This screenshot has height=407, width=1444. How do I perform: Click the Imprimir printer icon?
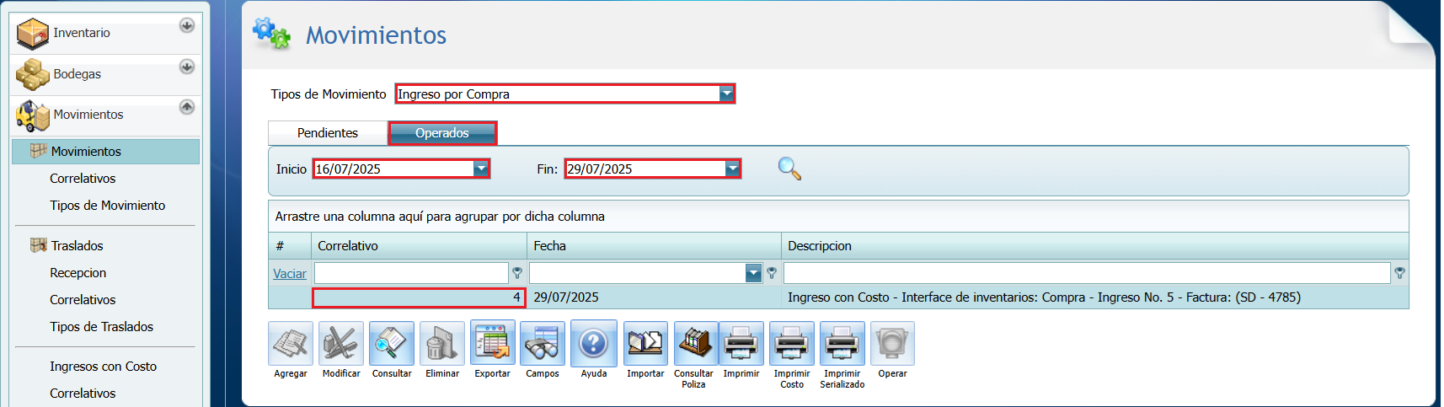pos(741,343)
